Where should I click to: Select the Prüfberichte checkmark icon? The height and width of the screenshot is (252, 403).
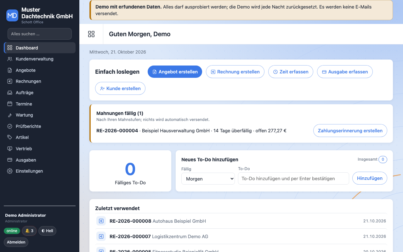click(10, 126)
